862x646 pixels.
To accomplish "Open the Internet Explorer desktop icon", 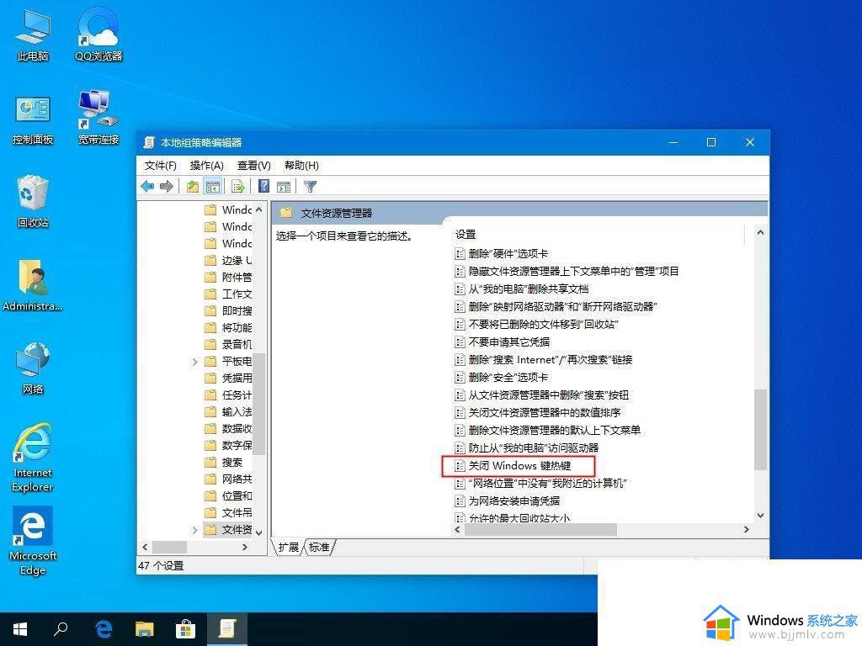I will 33,457.
